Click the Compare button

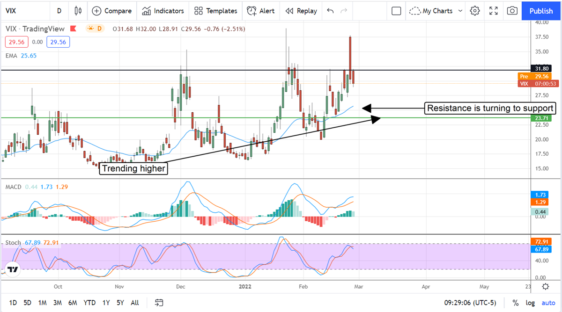click(111, 11)
